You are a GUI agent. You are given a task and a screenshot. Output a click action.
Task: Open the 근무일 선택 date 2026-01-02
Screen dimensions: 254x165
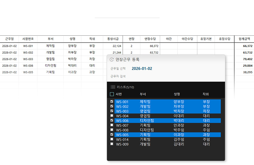[x=142, y=69]
